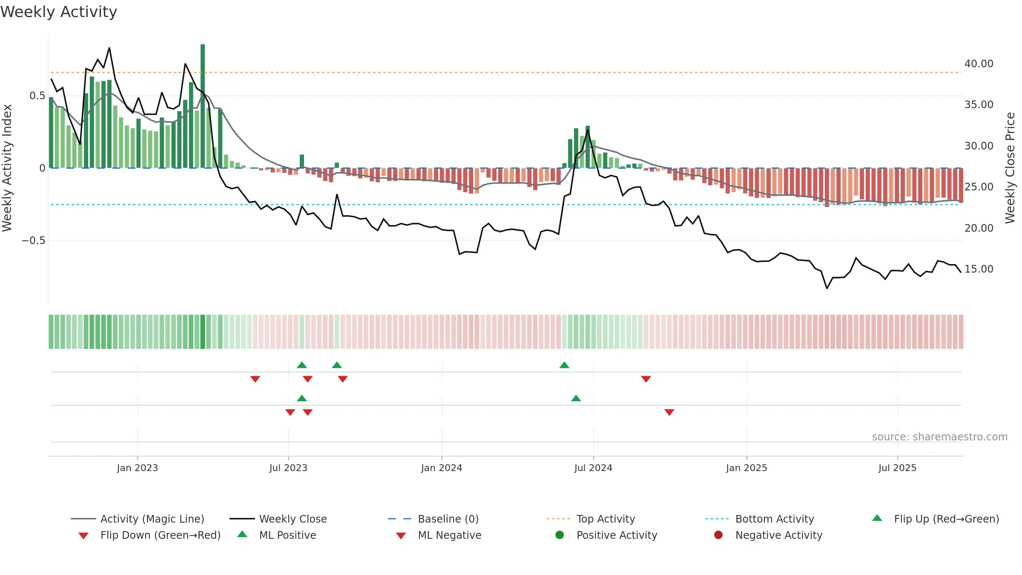The width and height of the screenshot is (1022, 575).
Task: Click the Weekly Close legend entry
Action: tap(278, 519)
